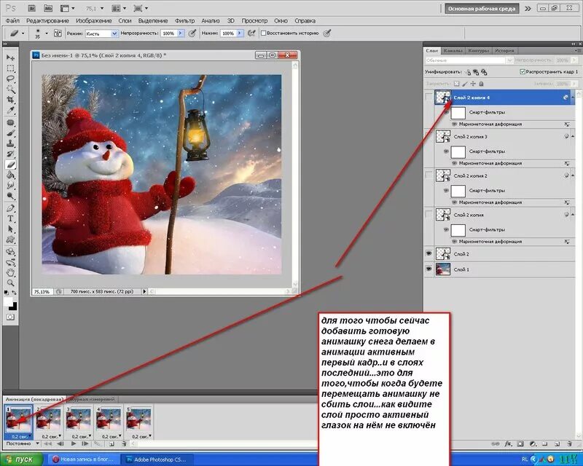
Task: Click the brush panel toggle icon
Action: 58,33
